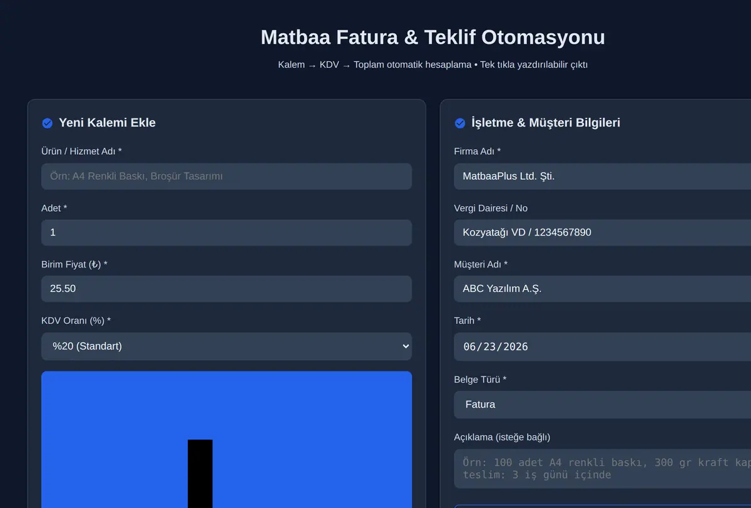Focus the Ürün / Hizmet Adı field
The image size is (751, 508).
coord(227,177)
